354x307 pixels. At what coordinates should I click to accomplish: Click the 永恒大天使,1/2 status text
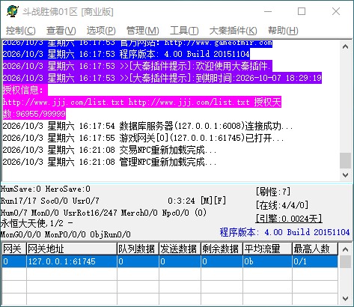click(x=37, y=223)
